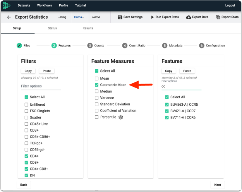The width and height of the screenshot is (242, 192).
Task: Check the Median measure
Action: click(x=97, y=91)
